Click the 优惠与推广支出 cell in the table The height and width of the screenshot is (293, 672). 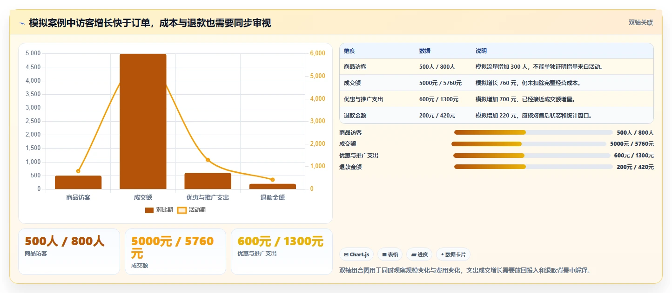coord(363,99)
